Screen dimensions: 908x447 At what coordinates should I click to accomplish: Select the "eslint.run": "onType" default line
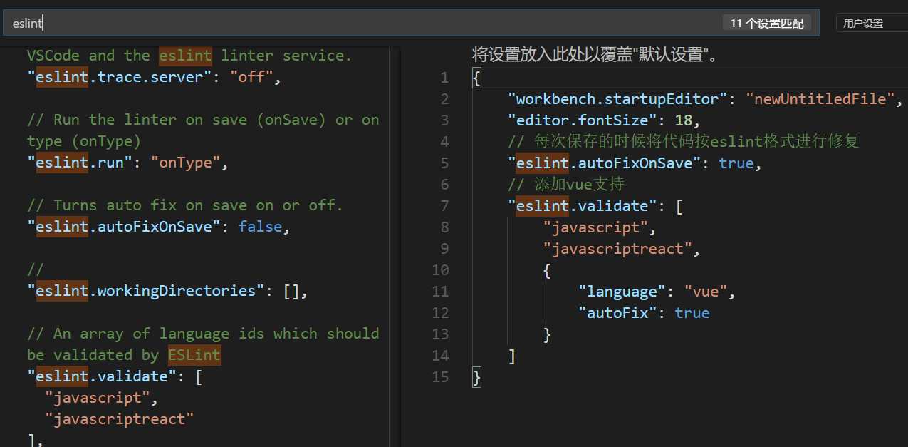(128, 163)
